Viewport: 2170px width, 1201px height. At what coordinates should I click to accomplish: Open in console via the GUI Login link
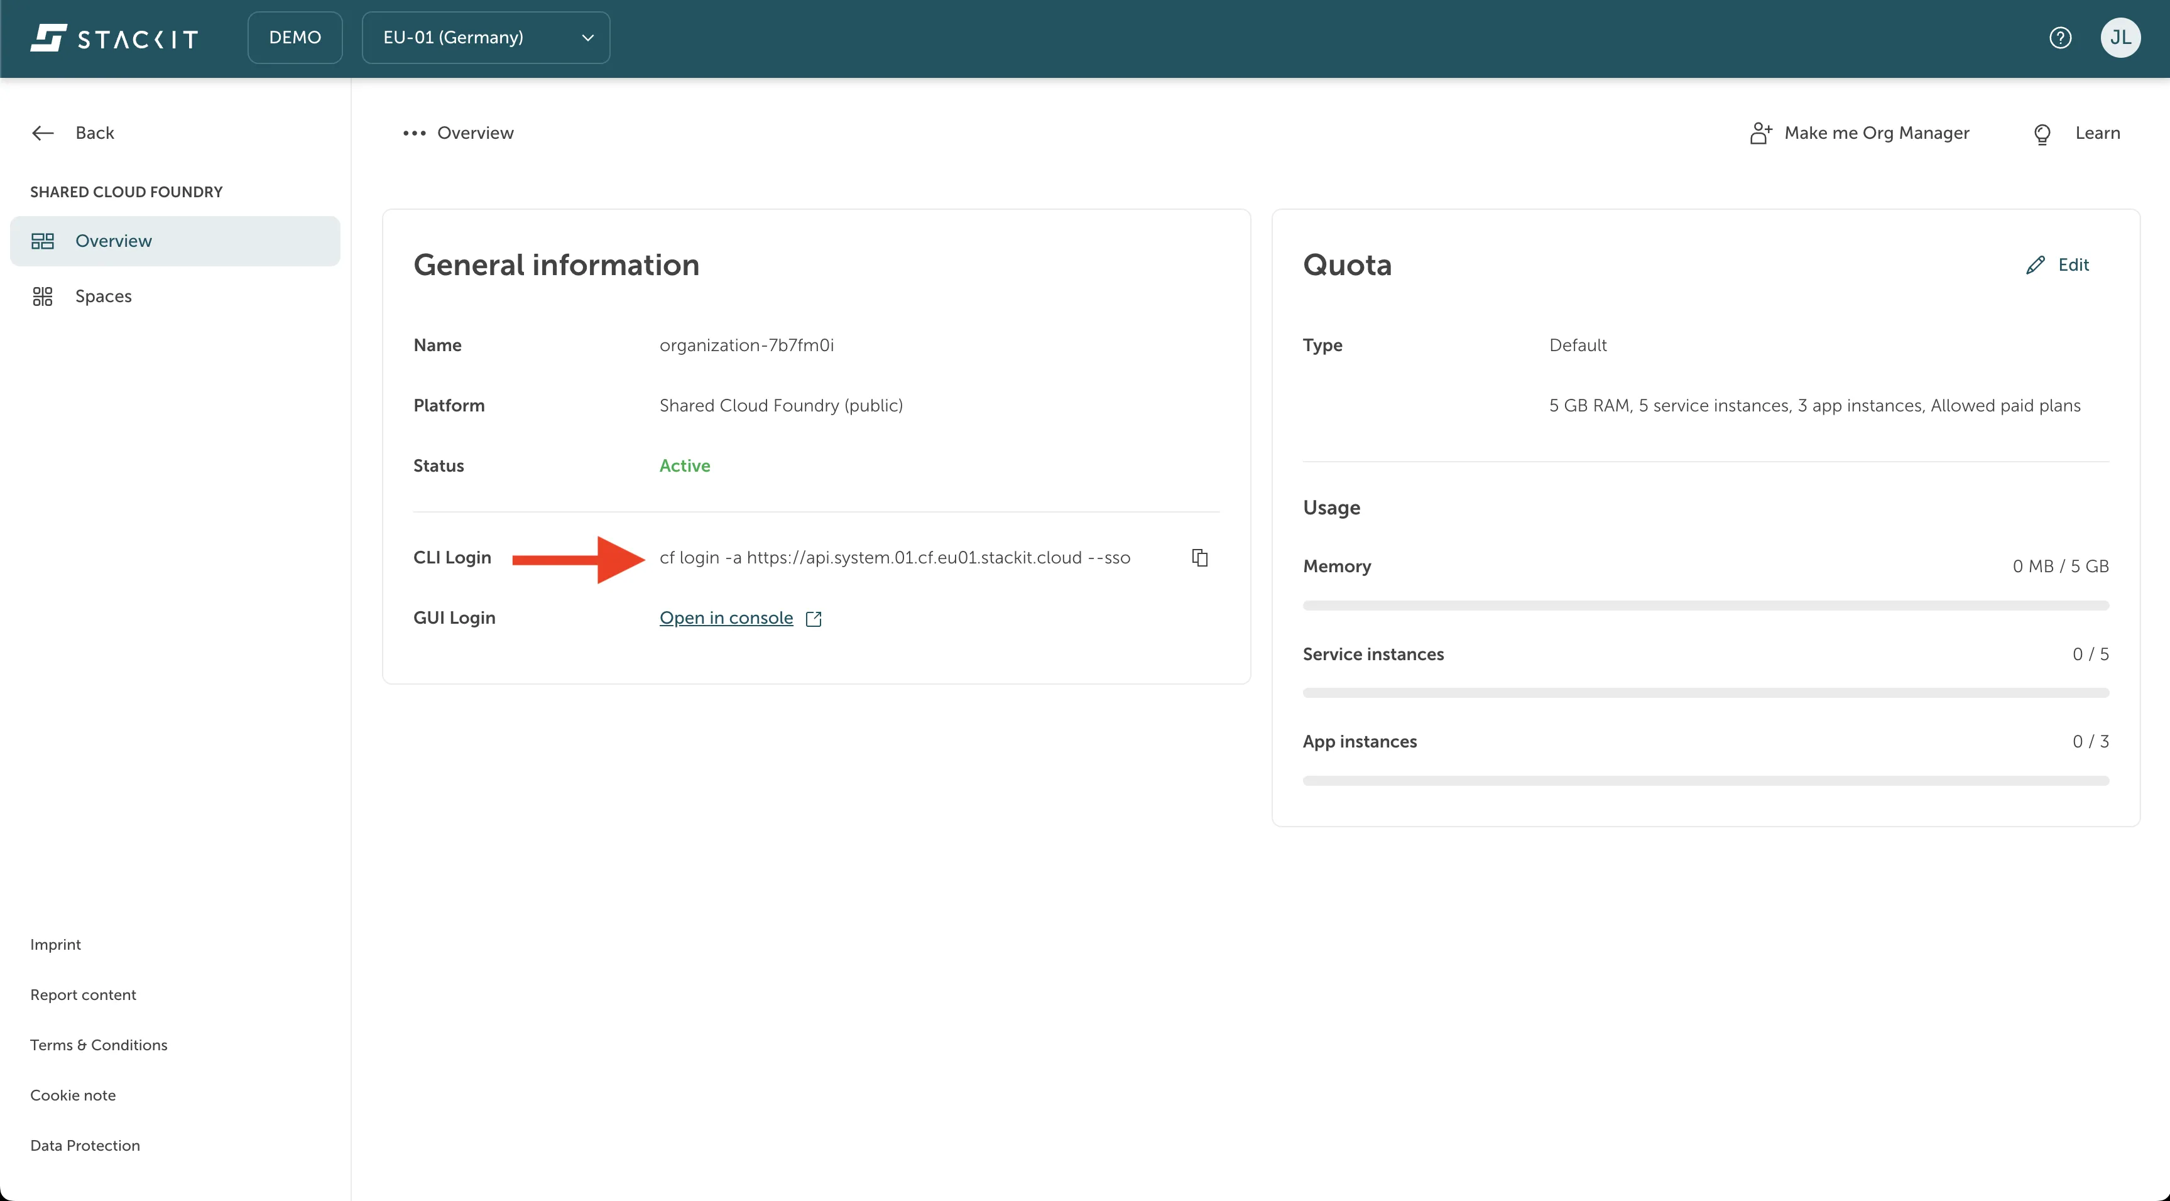pos(725,617)
